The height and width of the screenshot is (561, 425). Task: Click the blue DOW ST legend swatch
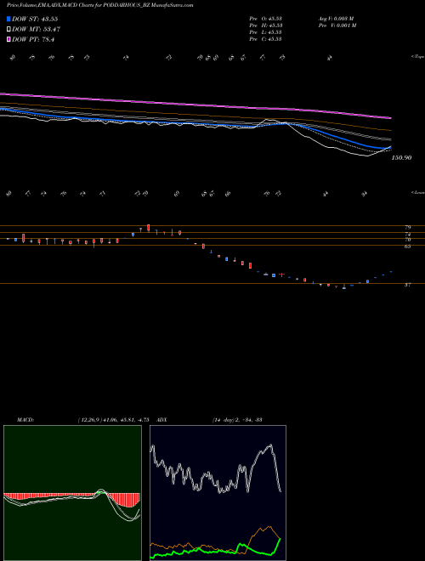click(x=8, y=19)
